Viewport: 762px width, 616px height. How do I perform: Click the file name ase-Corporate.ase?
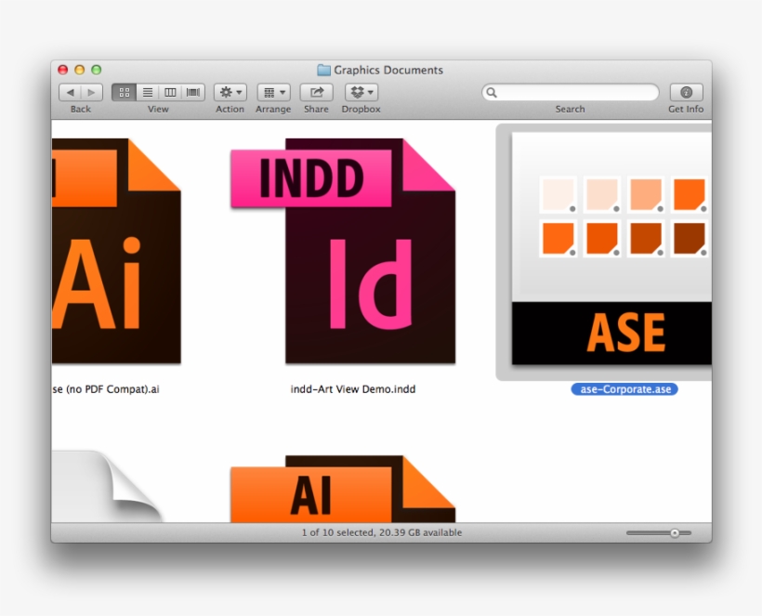pos(624,389)
